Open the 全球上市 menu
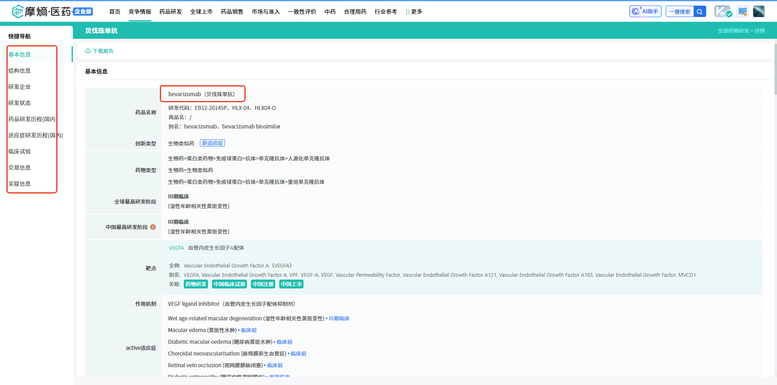Screen dimensions: 777x385 pos(202,12)
